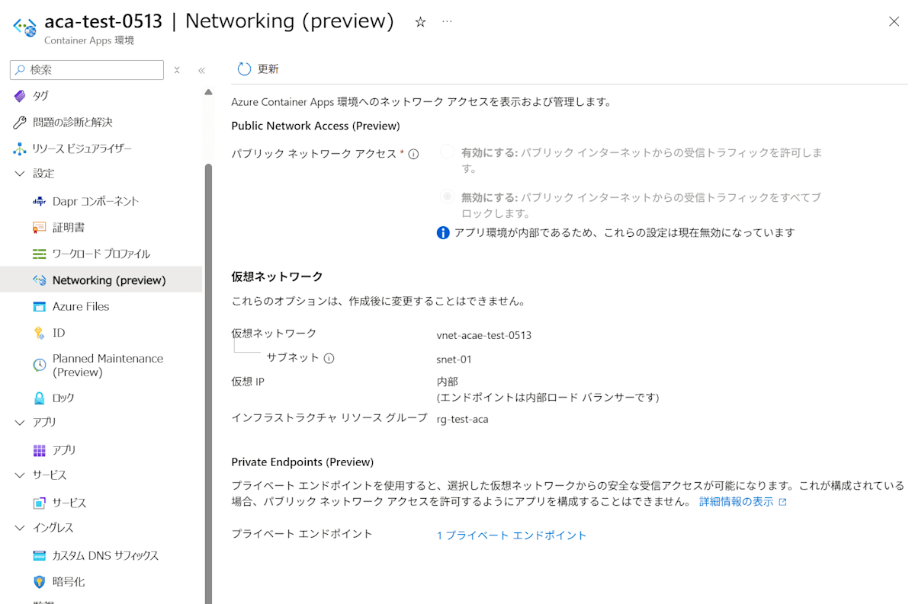Open ワークロード プロファイル menu item
The height and width of the screenshot is (604, 915).
pos(101,254)
